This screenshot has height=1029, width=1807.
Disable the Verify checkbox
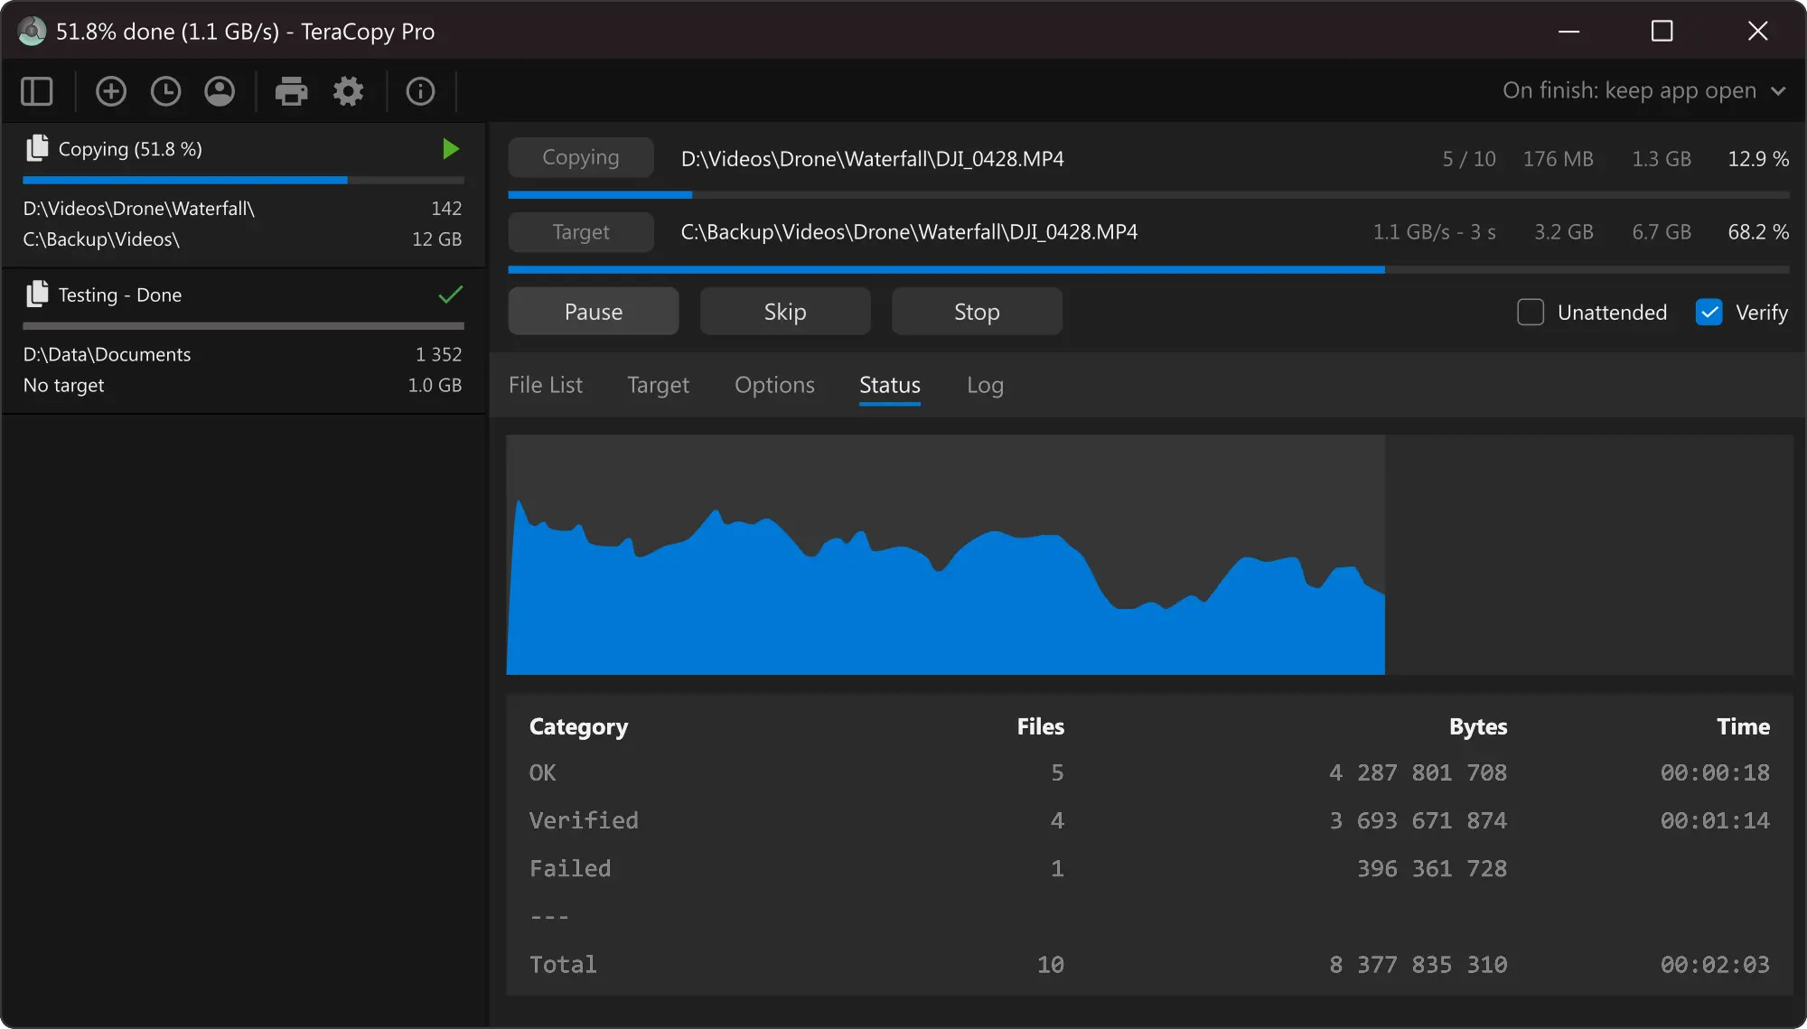point(1709,312)
